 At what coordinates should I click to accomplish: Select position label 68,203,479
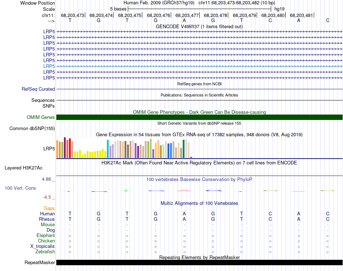[244, 15]
